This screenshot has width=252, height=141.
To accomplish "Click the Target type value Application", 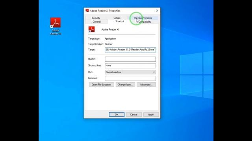I will coord(110,39).
